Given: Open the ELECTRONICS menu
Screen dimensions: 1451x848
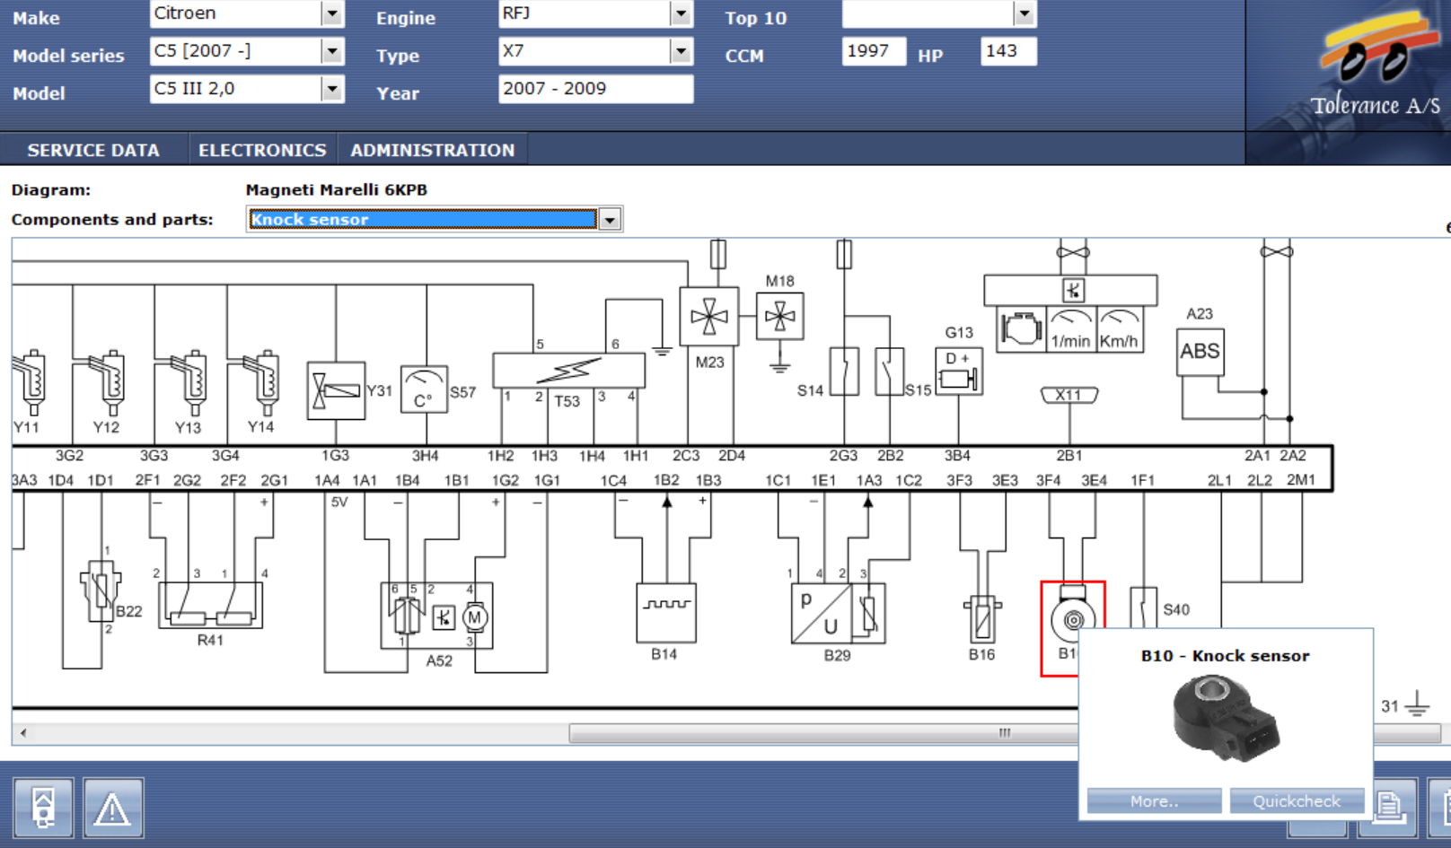Looking at the screenshot, I should tap(262, 150).
